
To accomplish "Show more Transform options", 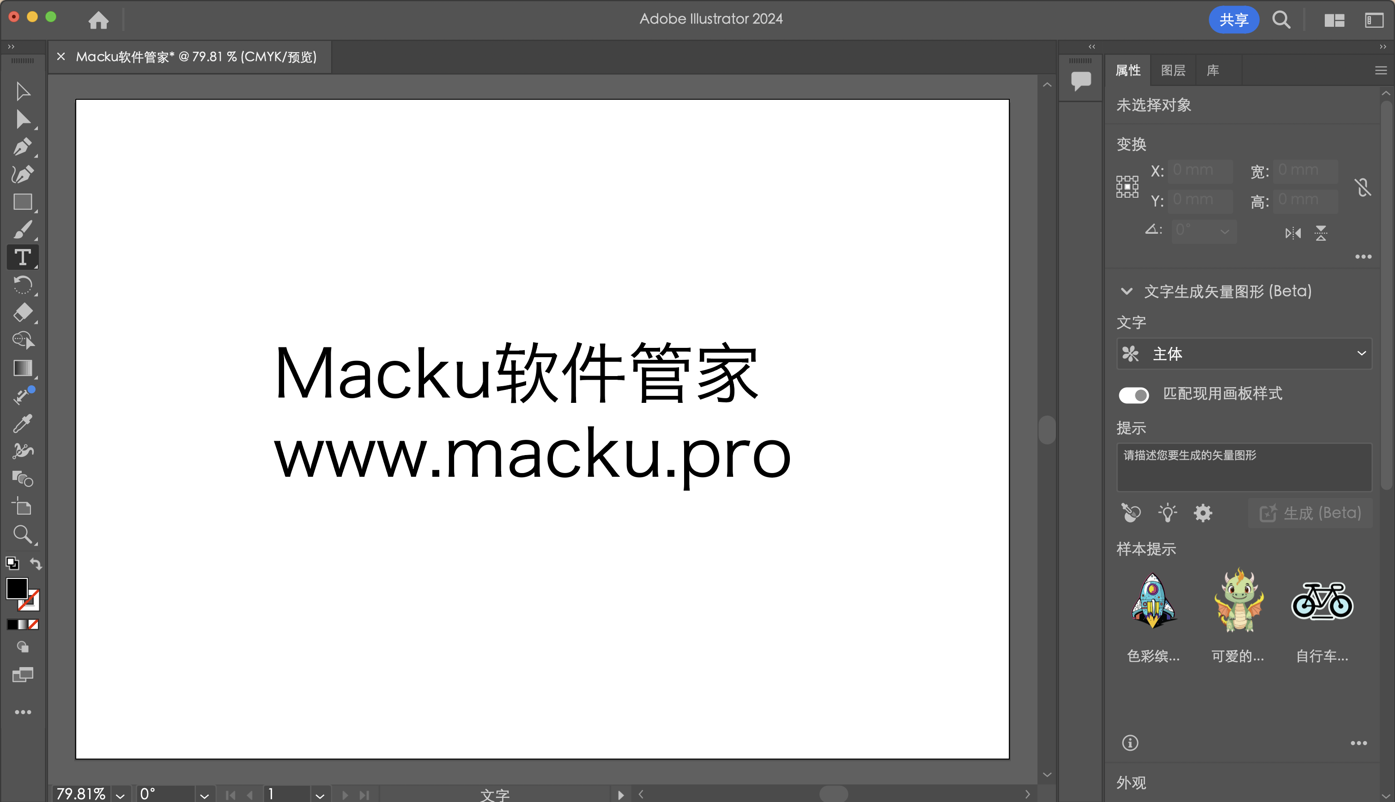I will click(x=1363, y=257).
